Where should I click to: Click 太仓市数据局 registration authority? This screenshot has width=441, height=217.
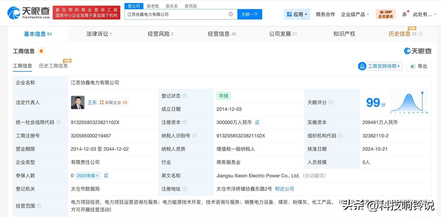(85, 189)
